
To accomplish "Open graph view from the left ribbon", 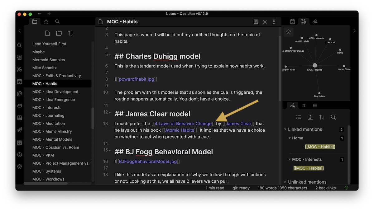I will coord(20,69).
